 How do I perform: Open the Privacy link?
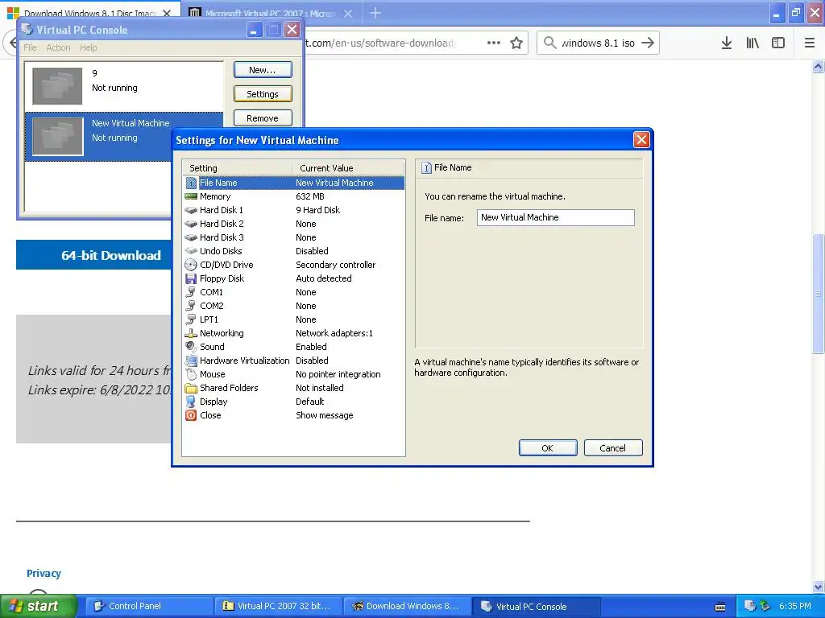[x=44, y=573]
